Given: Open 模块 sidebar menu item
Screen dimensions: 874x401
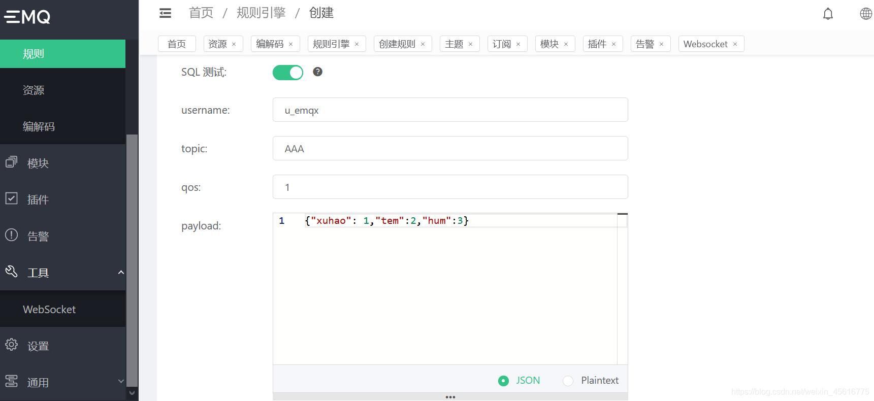Looking at the screenshot, I should (x=63, y=163).
